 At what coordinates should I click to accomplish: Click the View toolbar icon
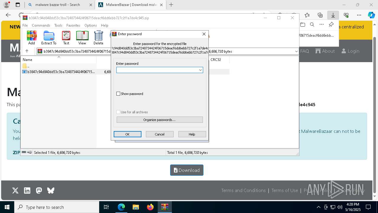click(x=82, y=38)
